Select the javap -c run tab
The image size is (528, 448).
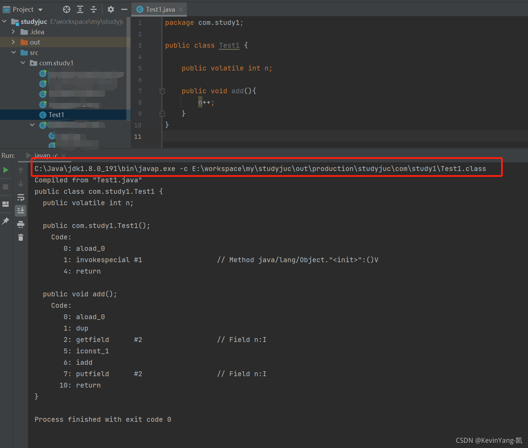[46, 155]
